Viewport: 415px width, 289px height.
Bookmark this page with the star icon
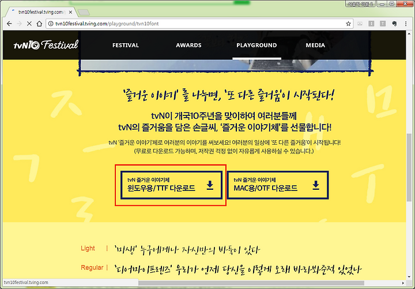(348, 24)
